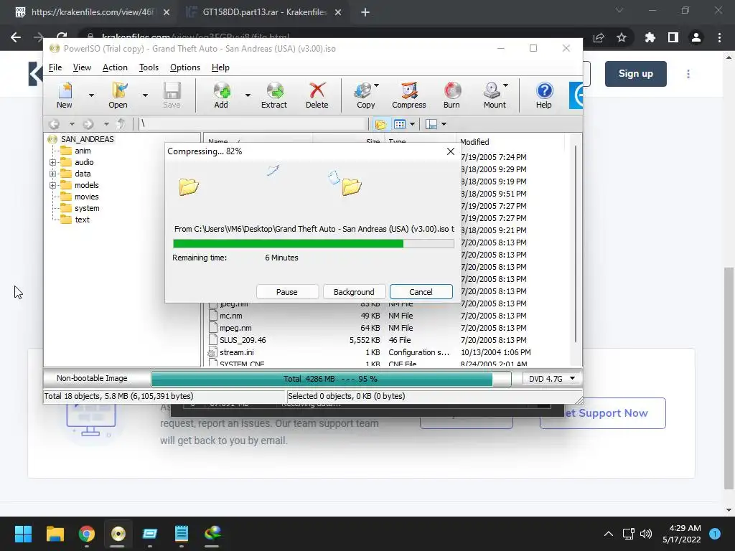Expand the models folder

(x=52, y=186)
